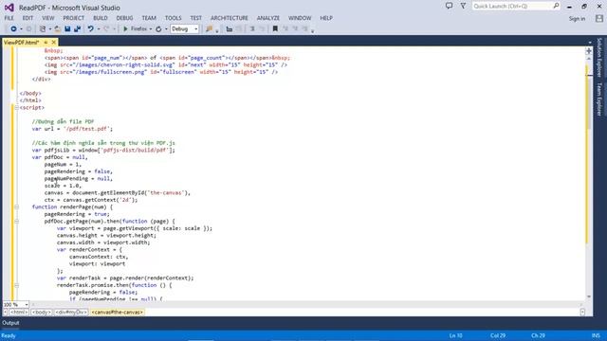Click the Find in Files icon
Viewport: 607px width, 341px height.
click(x=209, y=29)
